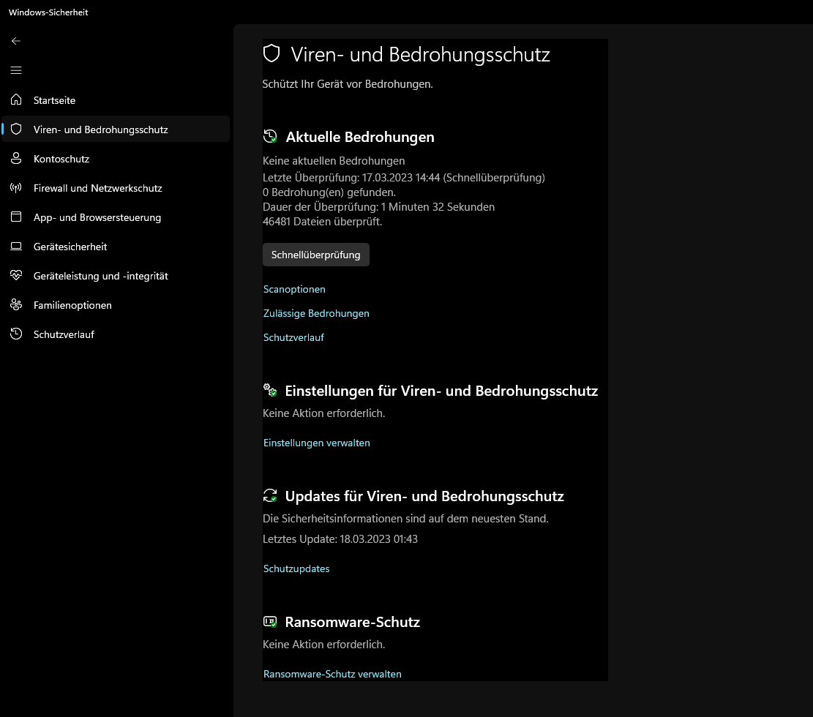The image size is (813, 717).
Task: Click the Ransomware-Schutz section icon
Action: coord(269,621)
